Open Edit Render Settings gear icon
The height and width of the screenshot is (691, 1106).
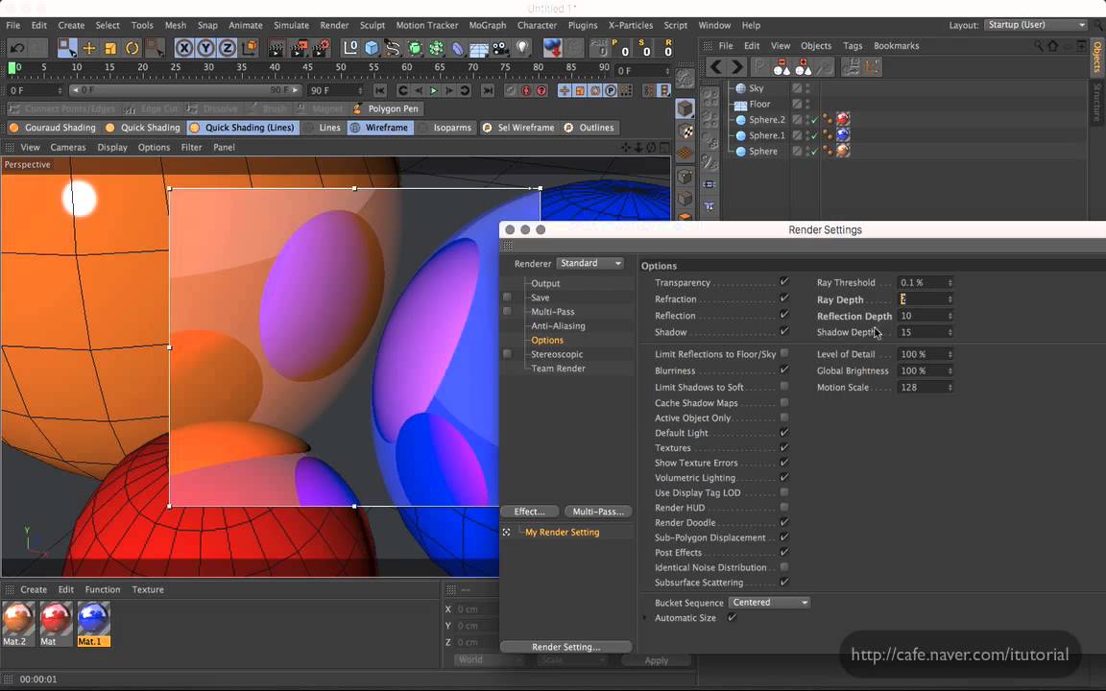pos(321,48)
